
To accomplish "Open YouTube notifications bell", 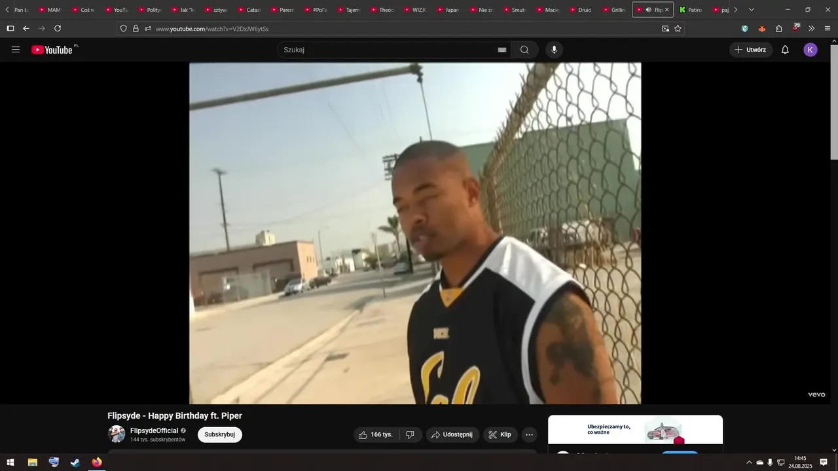I will coord(785,50).
